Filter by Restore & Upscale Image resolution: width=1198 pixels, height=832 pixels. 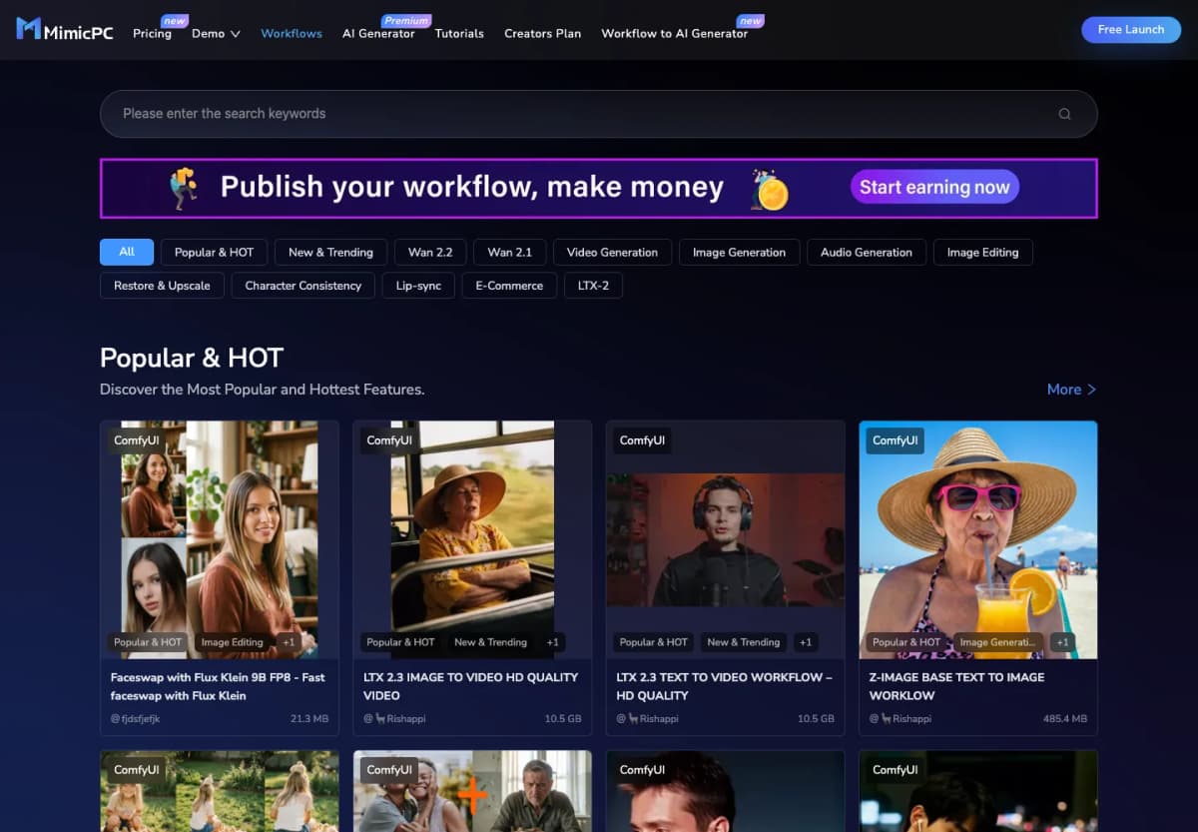(162, 286)
